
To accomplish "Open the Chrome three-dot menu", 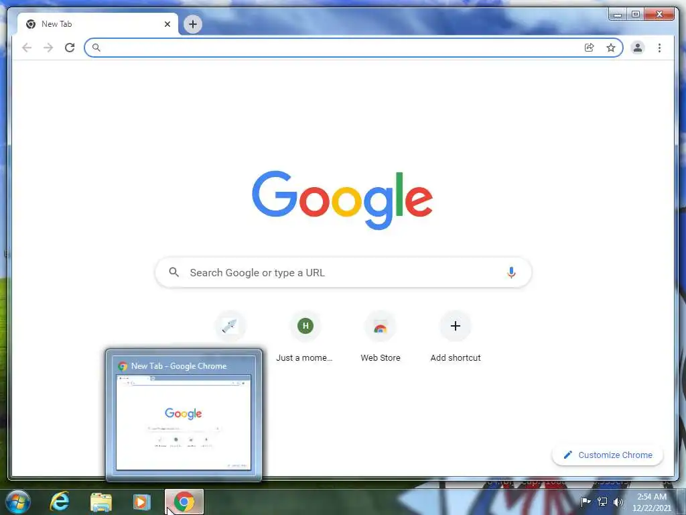I will tap(659, 48).
